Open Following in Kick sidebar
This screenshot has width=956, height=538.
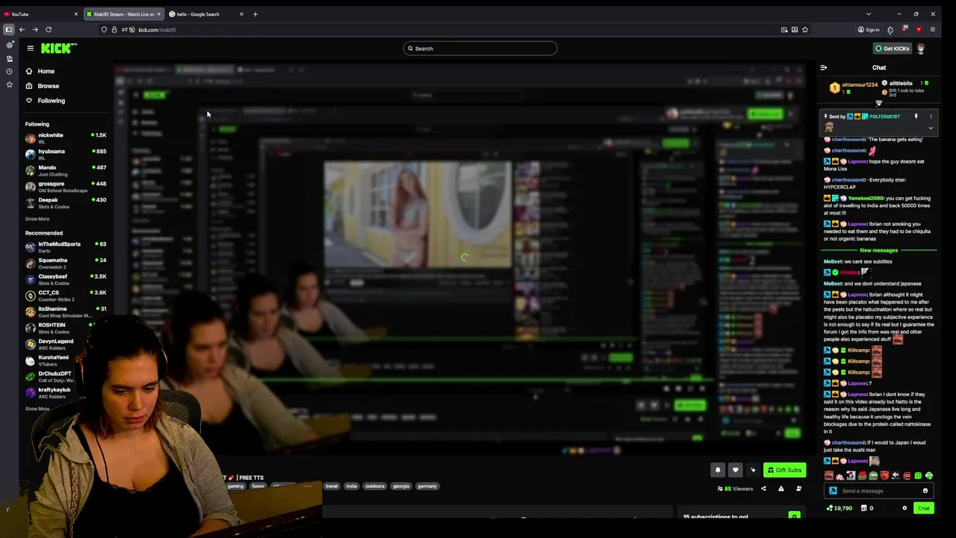click(x=45, y=100)
